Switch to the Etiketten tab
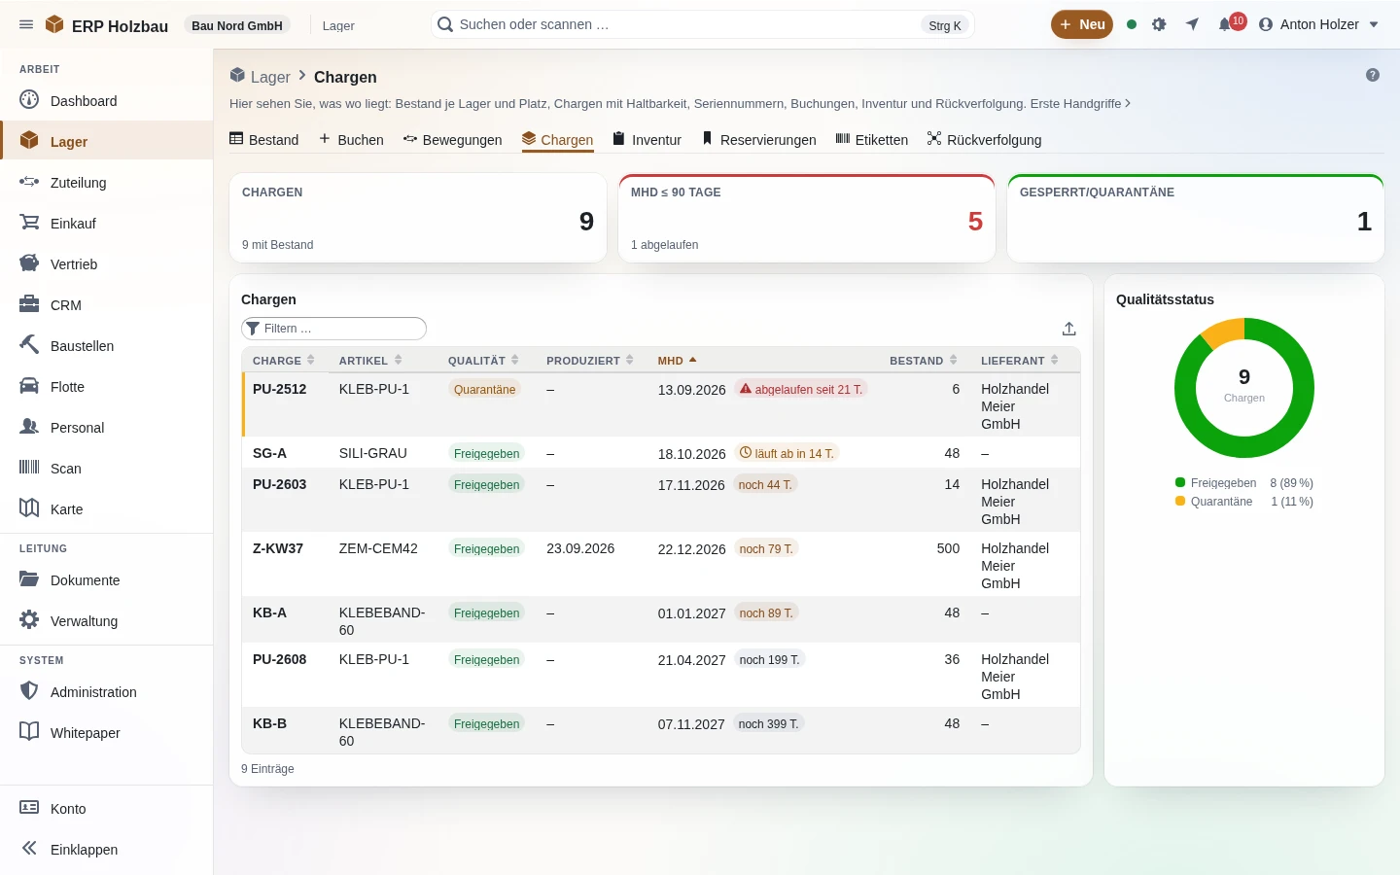Viewport: 1400px width, 875px height. (872, 139)
